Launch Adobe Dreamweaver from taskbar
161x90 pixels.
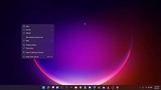click(x=71, y=87)
